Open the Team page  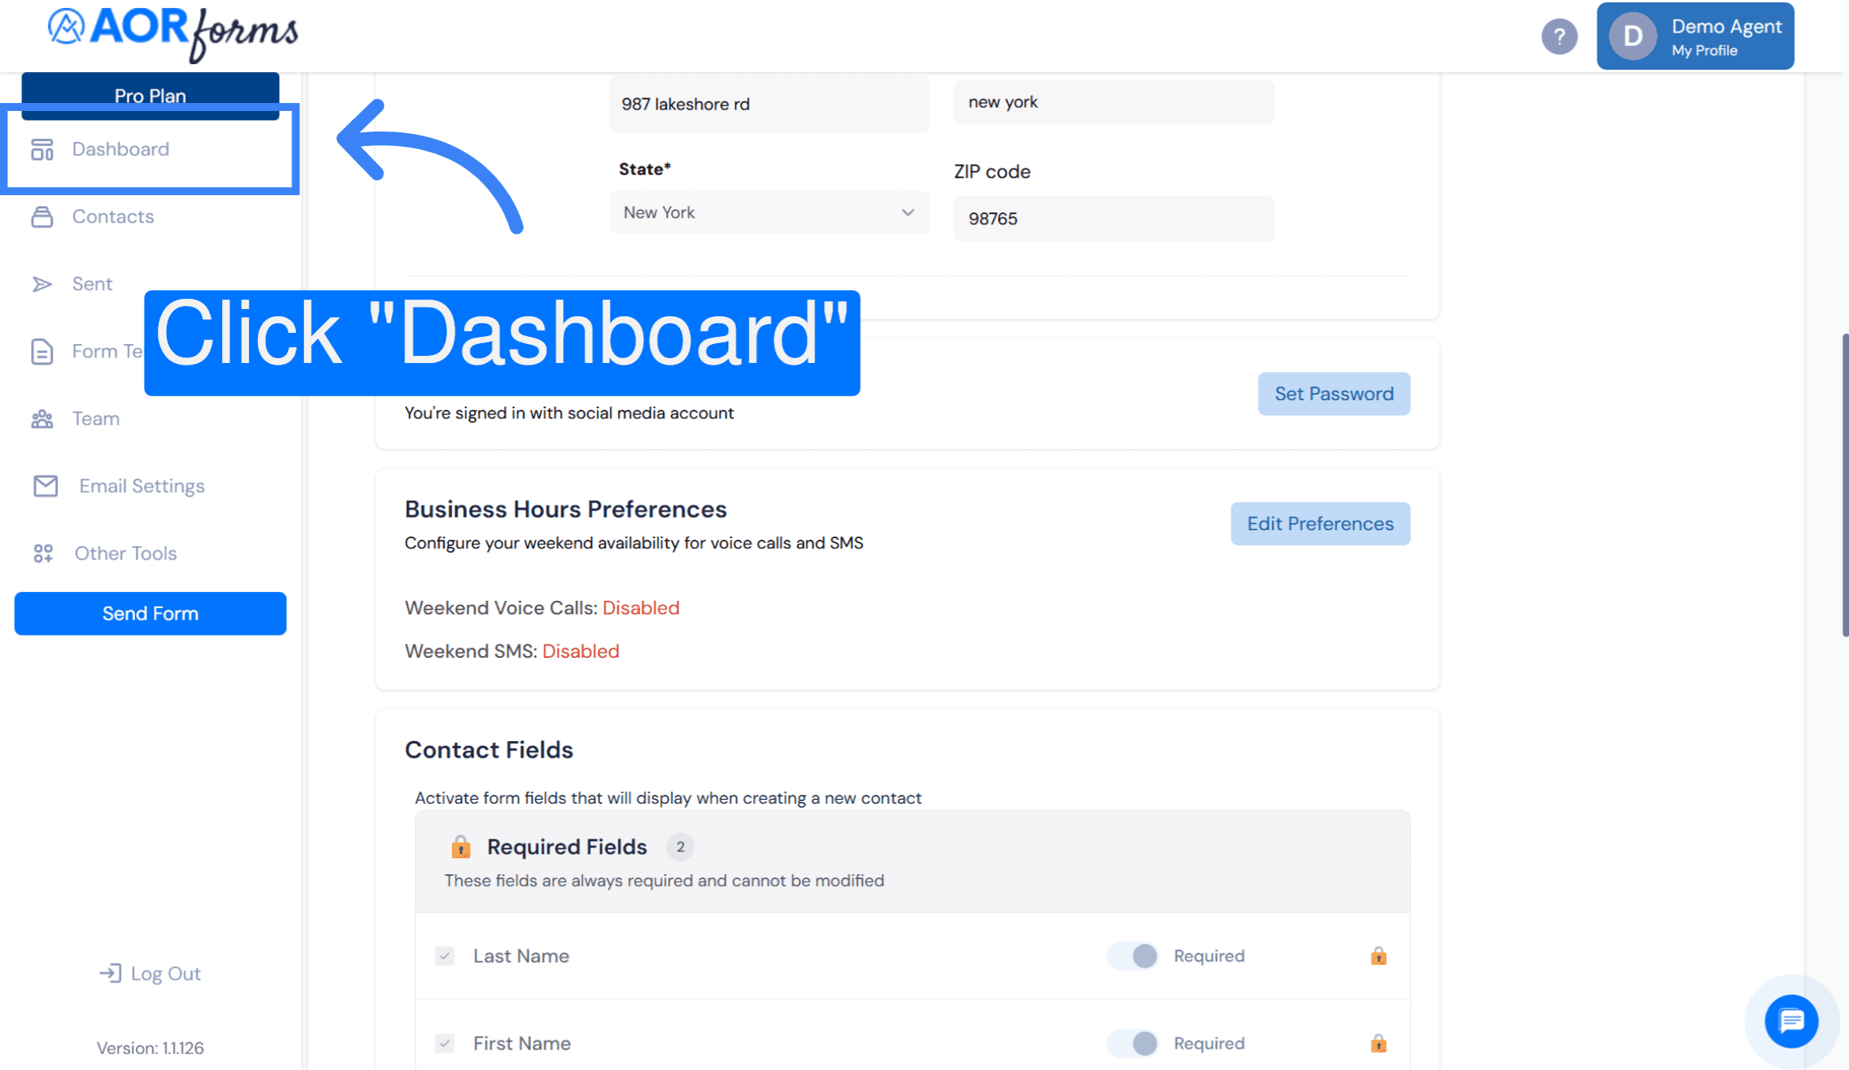[96, 418]
